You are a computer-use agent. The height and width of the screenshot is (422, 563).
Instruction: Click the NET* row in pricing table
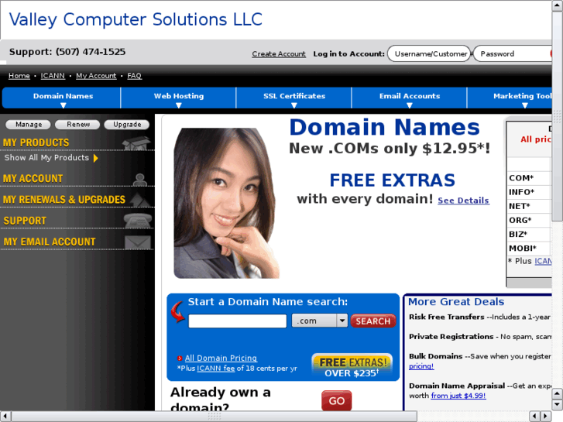click(529, 206)
